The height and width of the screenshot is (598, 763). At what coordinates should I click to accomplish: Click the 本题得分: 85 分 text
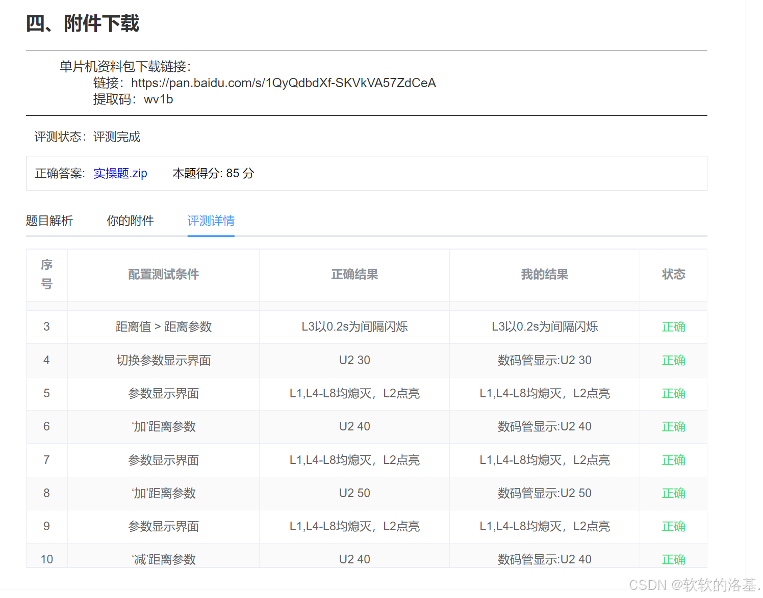[214, 173]
